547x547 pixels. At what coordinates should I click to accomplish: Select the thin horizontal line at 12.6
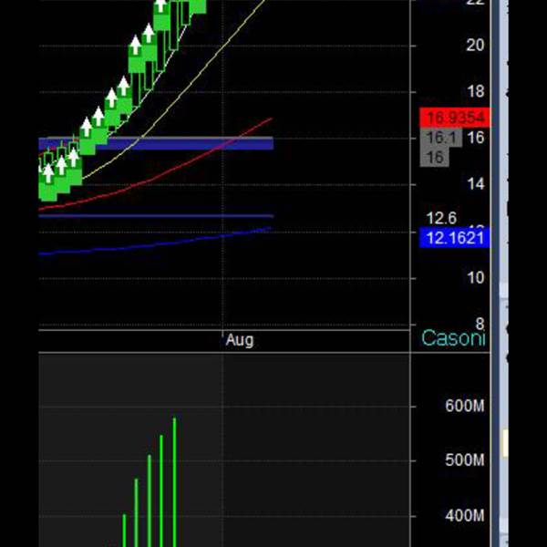coord(156,216)
